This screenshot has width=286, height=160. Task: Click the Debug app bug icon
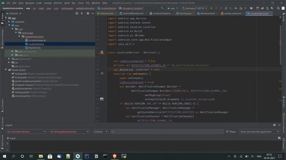(x=226, y=8)
